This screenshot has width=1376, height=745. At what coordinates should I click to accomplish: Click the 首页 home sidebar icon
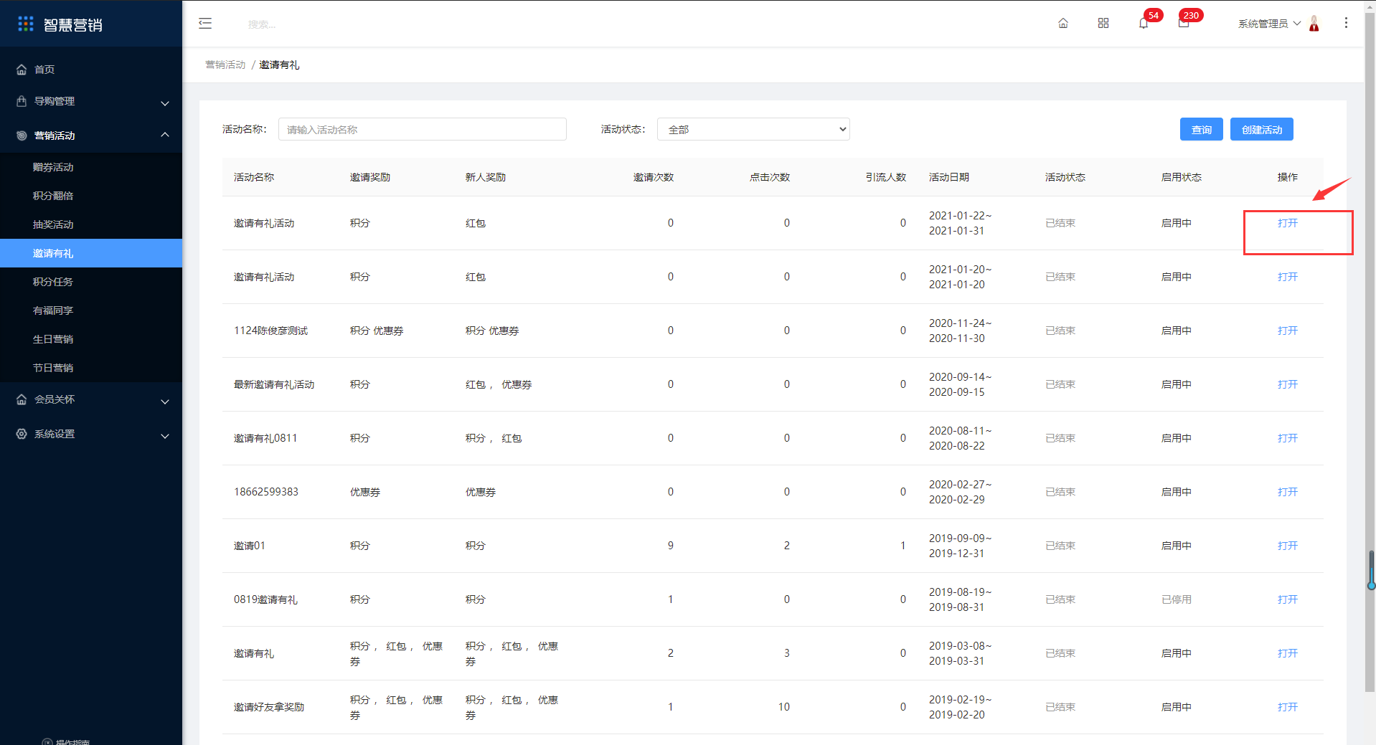[22, 70]
